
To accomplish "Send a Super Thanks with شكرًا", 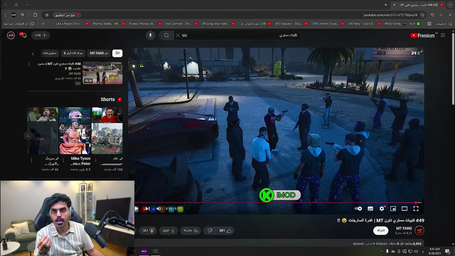I will pyautogui.click(x=148, y=230).
